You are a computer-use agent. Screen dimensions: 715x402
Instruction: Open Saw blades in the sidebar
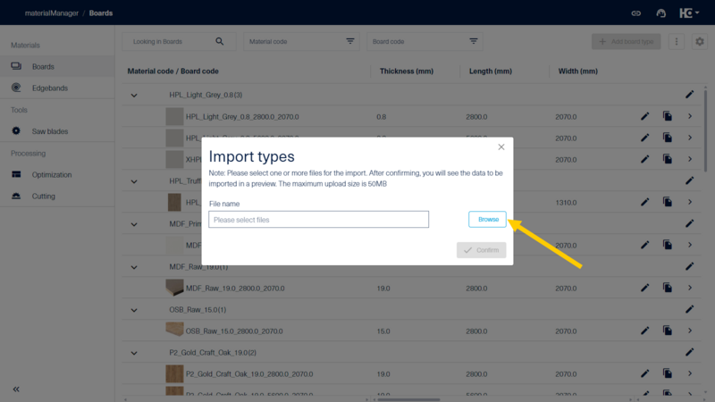pyautogui.click(x=57, y=131)
